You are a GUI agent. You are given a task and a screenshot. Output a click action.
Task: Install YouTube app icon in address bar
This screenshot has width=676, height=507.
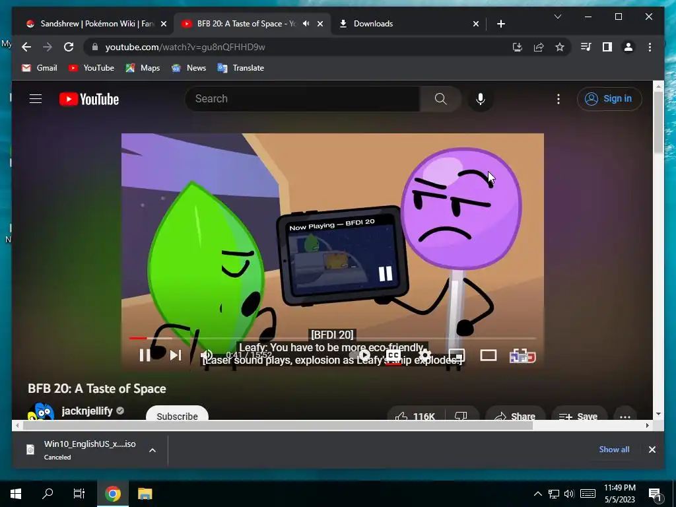pos(518,47)
